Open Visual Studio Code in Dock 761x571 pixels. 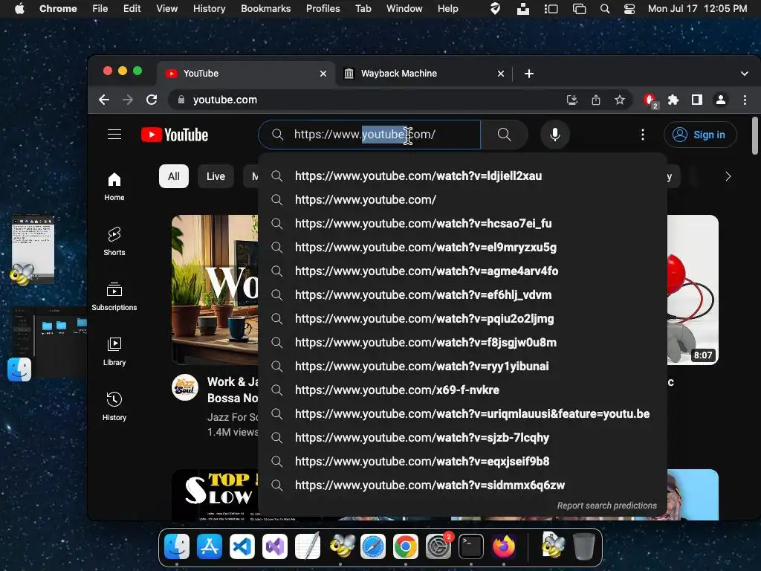coord(242,546)
